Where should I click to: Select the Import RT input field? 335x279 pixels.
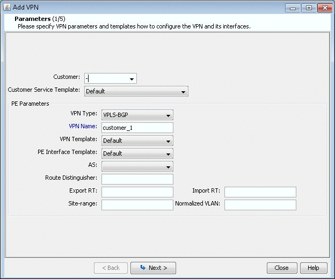pyautogui.click(x=260, y=192)
